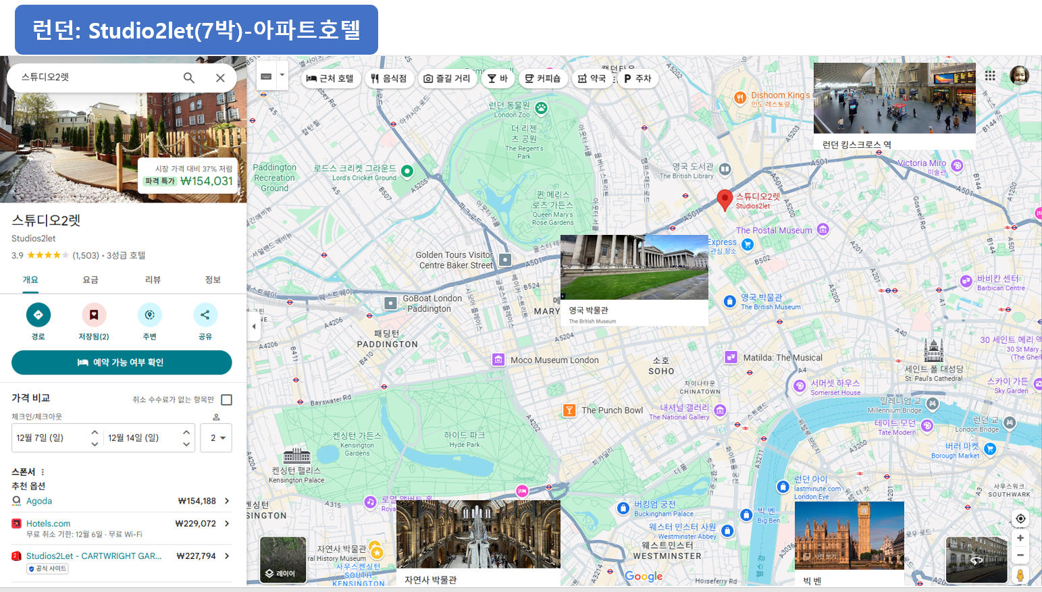The image size is (1042, 592).
Task: Open the hotel photo thumbnail
Action: pyautogui.click(x=123, y=130)
